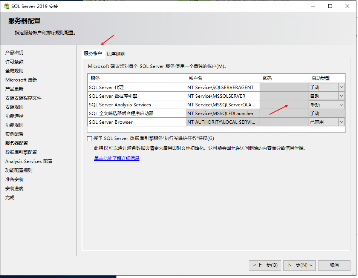358x278 pixels.
Task: Open the 单击此处了解详细信息 link
Action: tap(117, 158)
